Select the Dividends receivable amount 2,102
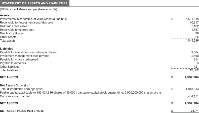Screen dimensions: 199x113 193,26
